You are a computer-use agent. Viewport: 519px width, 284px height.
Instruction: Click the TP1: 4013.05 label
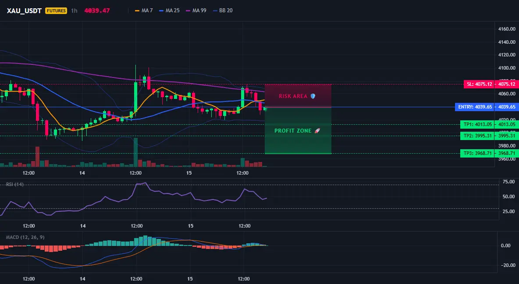[477, 124]
